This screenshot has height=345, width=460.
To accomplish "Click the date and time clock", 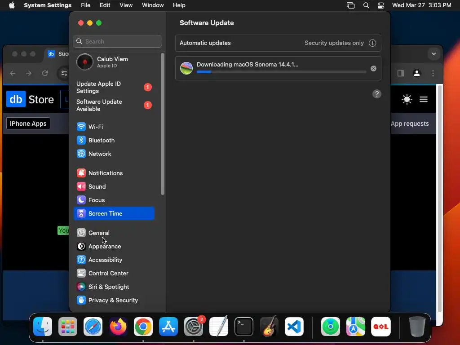I will pos(421,5).
